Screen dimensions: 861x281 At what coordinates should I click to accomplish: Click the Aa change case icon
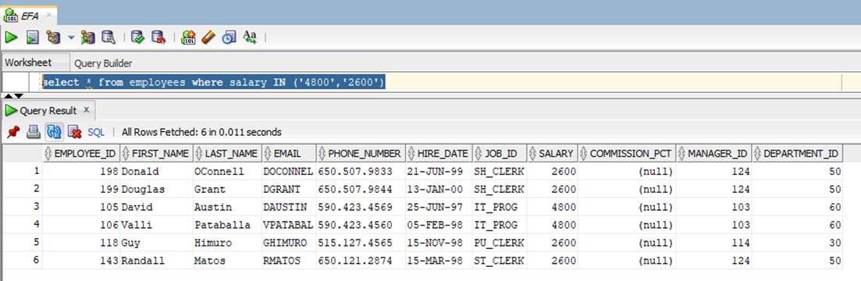(x=250, y=37)
